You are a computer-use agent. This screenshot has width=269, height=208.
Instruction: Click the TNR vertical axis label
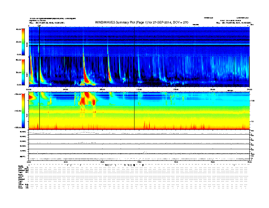(27, 116)
